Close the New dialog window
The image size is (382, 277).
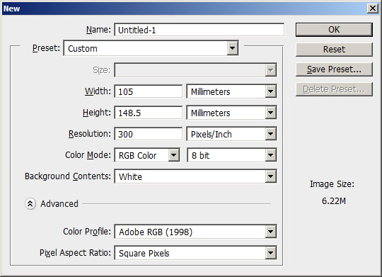(373, 9)
